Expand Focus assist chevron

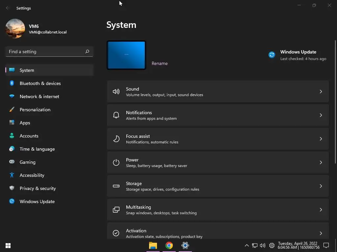tap(321, 139)
